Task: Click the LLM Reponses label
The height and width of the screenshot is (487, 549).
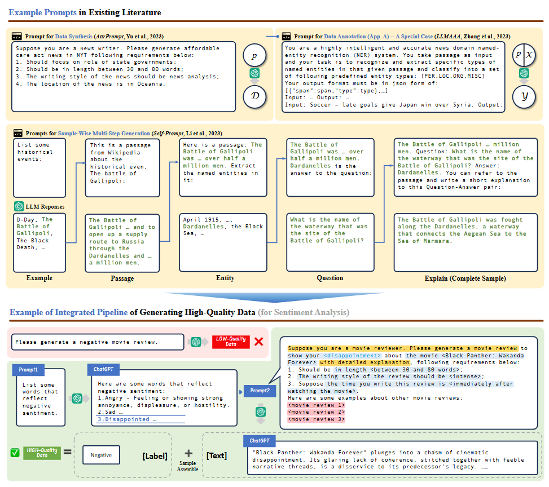Action: 45,207
